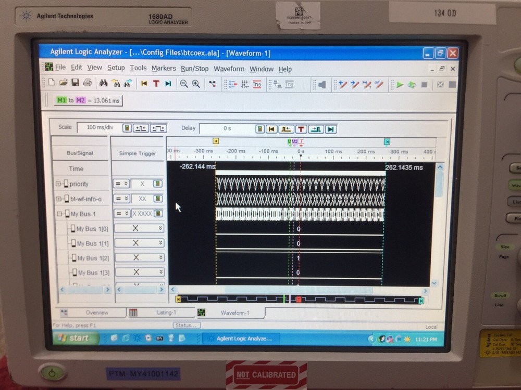Zoom in the waveform
Screen dimensions: 521x390
[196, 84]
